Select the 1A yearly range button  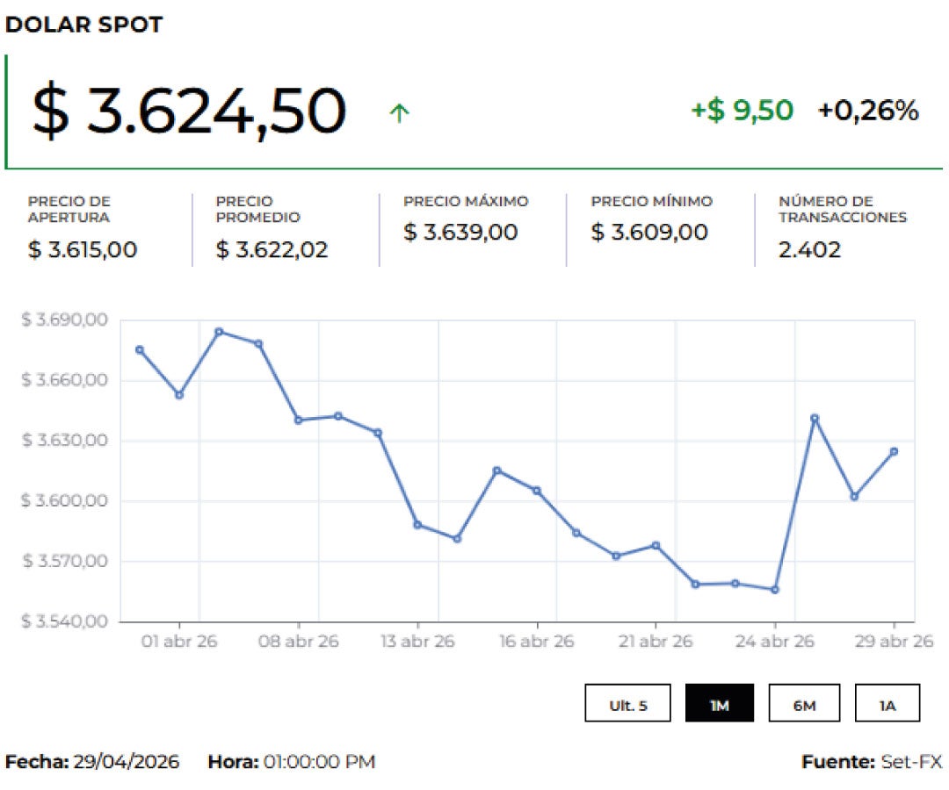[x=887, y=703]
